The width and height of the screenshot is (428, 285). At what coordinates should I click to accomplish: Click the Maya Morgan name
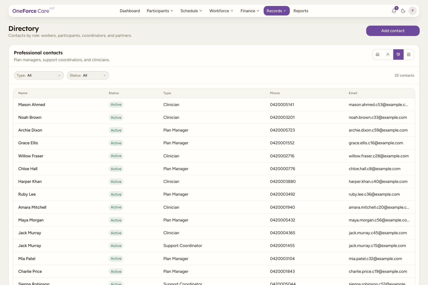[x=31, y=220]
